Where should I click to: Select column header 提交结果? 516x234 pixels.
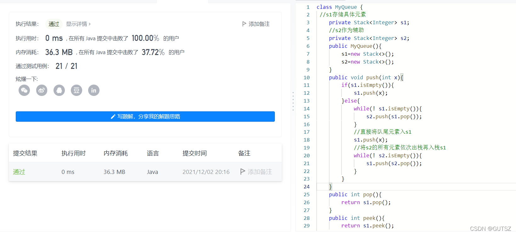pos(25,153)
